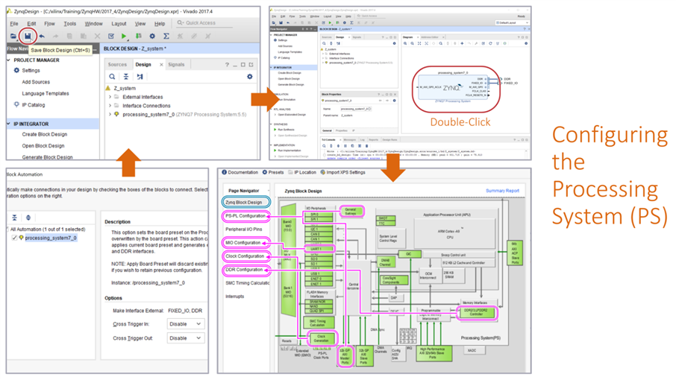This screenshot has width=676, height=380.
Task: Click the Copy icon in enlarged Vivado toolbar
Action: (x=69, y=37)
